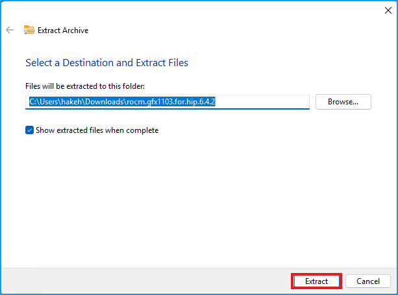
Task: Uncheck the blue checkmark box
Action: tap(30, 130)
